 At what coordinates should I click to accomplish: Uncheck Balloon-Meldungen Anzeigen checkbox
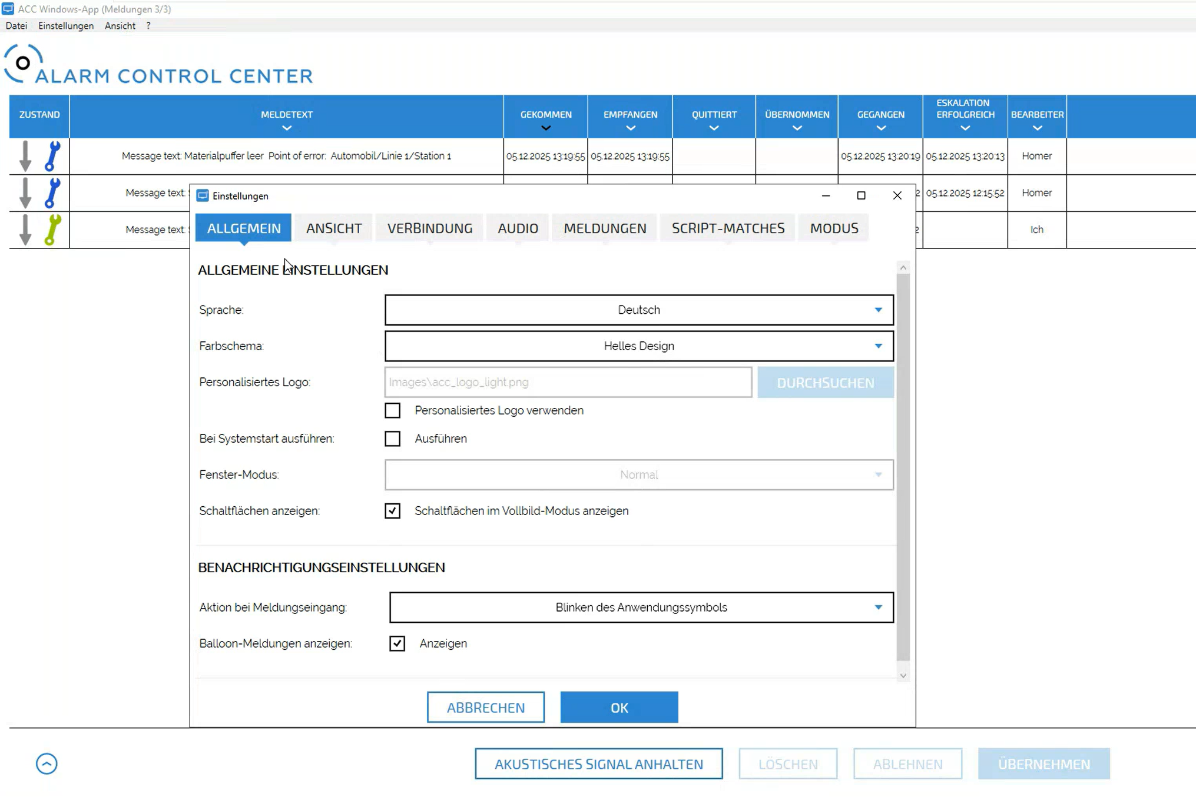(397, 643)
